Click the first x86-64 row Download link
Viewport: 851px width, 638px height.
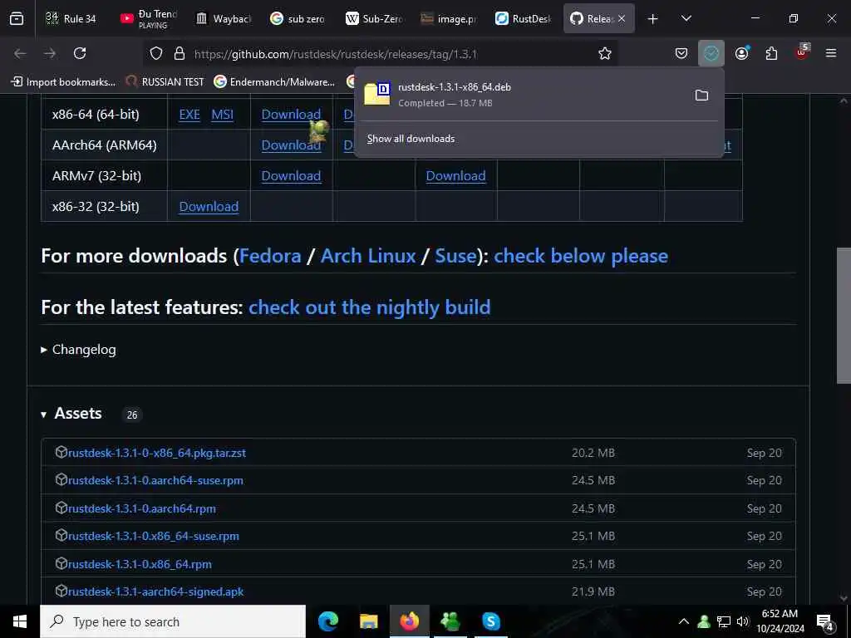tap(291, 115)
